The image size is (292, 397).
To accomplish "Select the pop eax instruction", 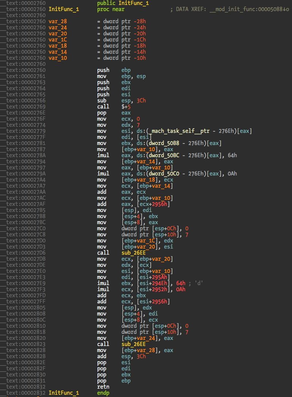I will 102,113.
